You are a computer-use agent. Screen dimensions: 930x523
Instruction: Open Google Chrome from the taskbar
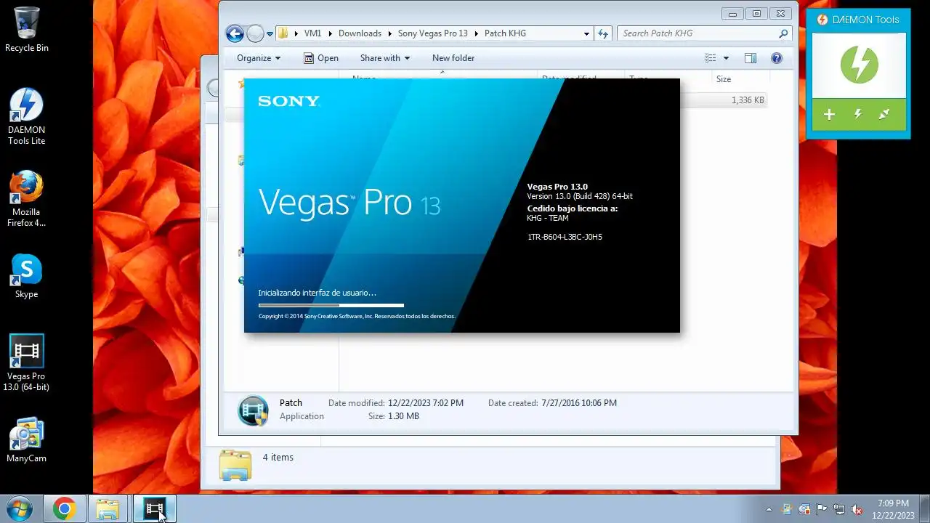pyautogui.click(x=64, y=508)
